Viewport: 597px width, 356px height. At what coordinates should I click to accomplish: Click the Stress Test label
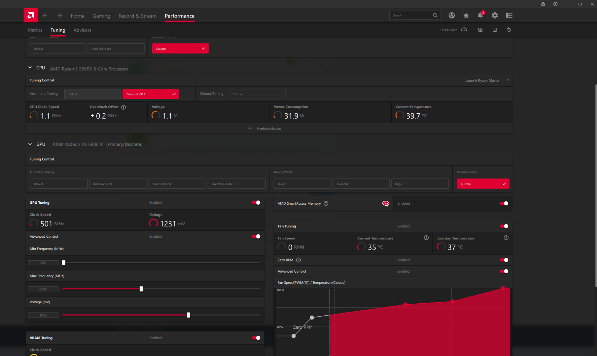pyautogui.click(x=448, y=30)
